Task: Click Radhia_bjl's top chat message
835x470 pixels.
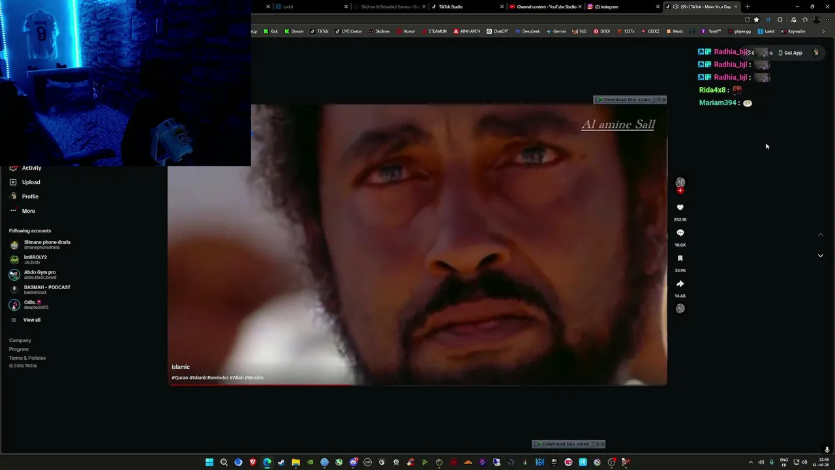Action: coord(734,52)
